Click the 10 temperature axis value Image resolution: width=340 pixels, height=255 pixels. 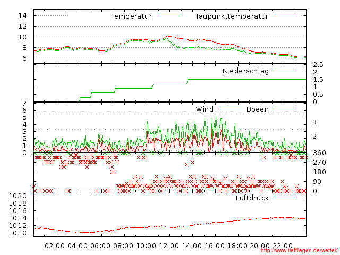point(22,37)
